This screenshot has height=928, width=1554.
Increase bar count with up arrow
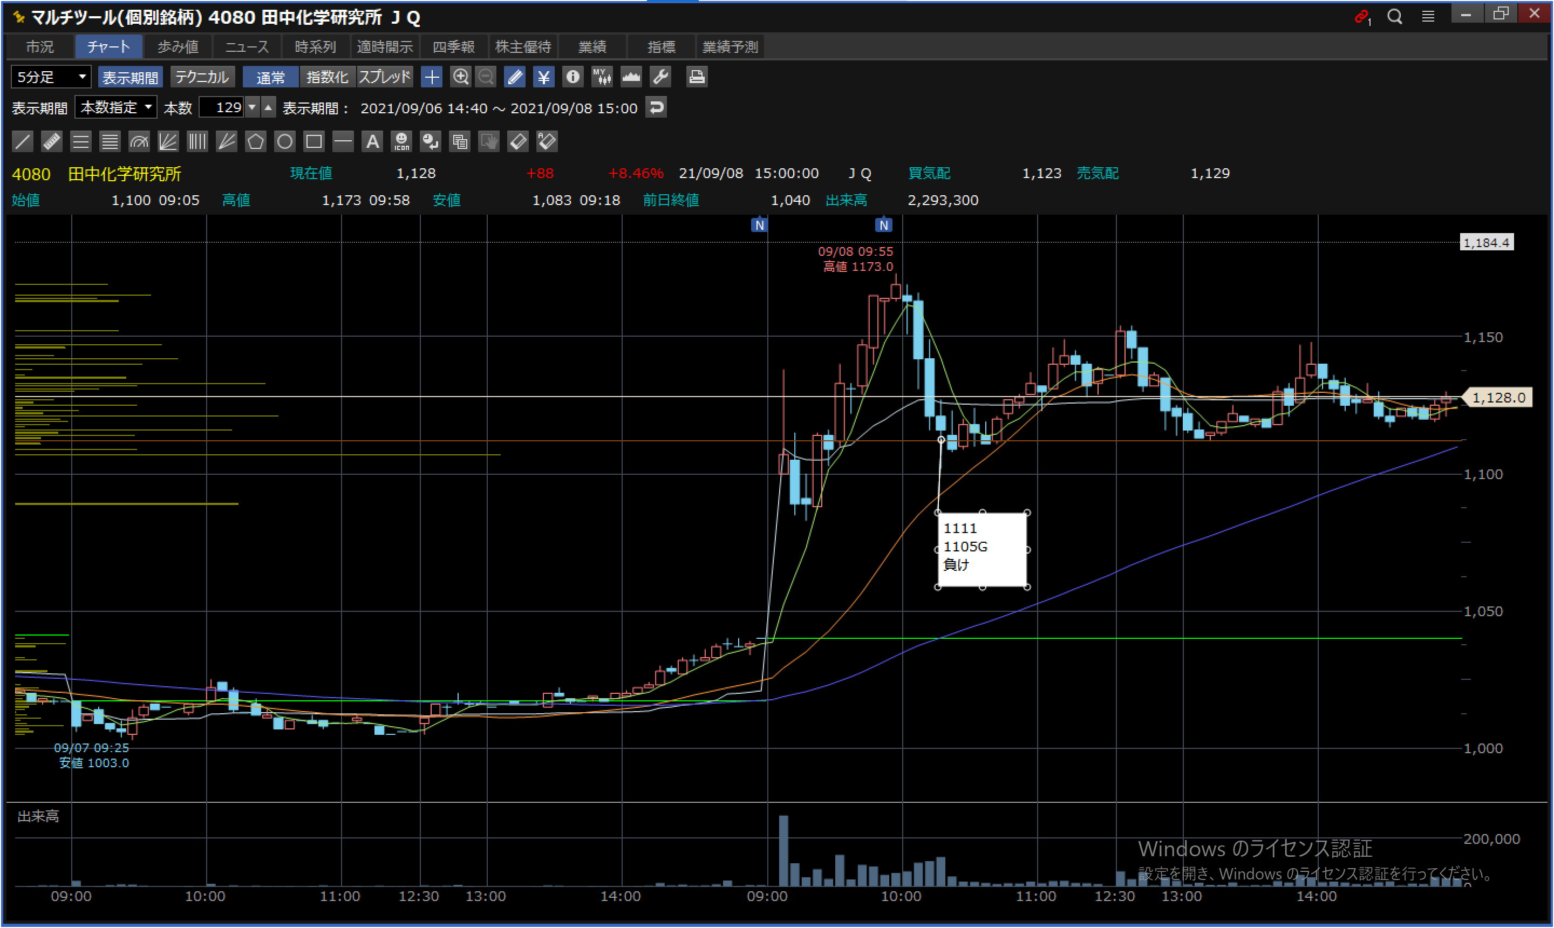tap(268, 107)
